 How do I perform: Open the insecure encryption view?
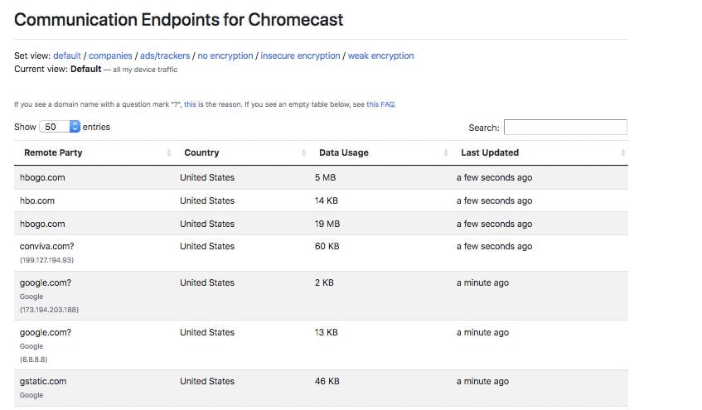[300, 55]
